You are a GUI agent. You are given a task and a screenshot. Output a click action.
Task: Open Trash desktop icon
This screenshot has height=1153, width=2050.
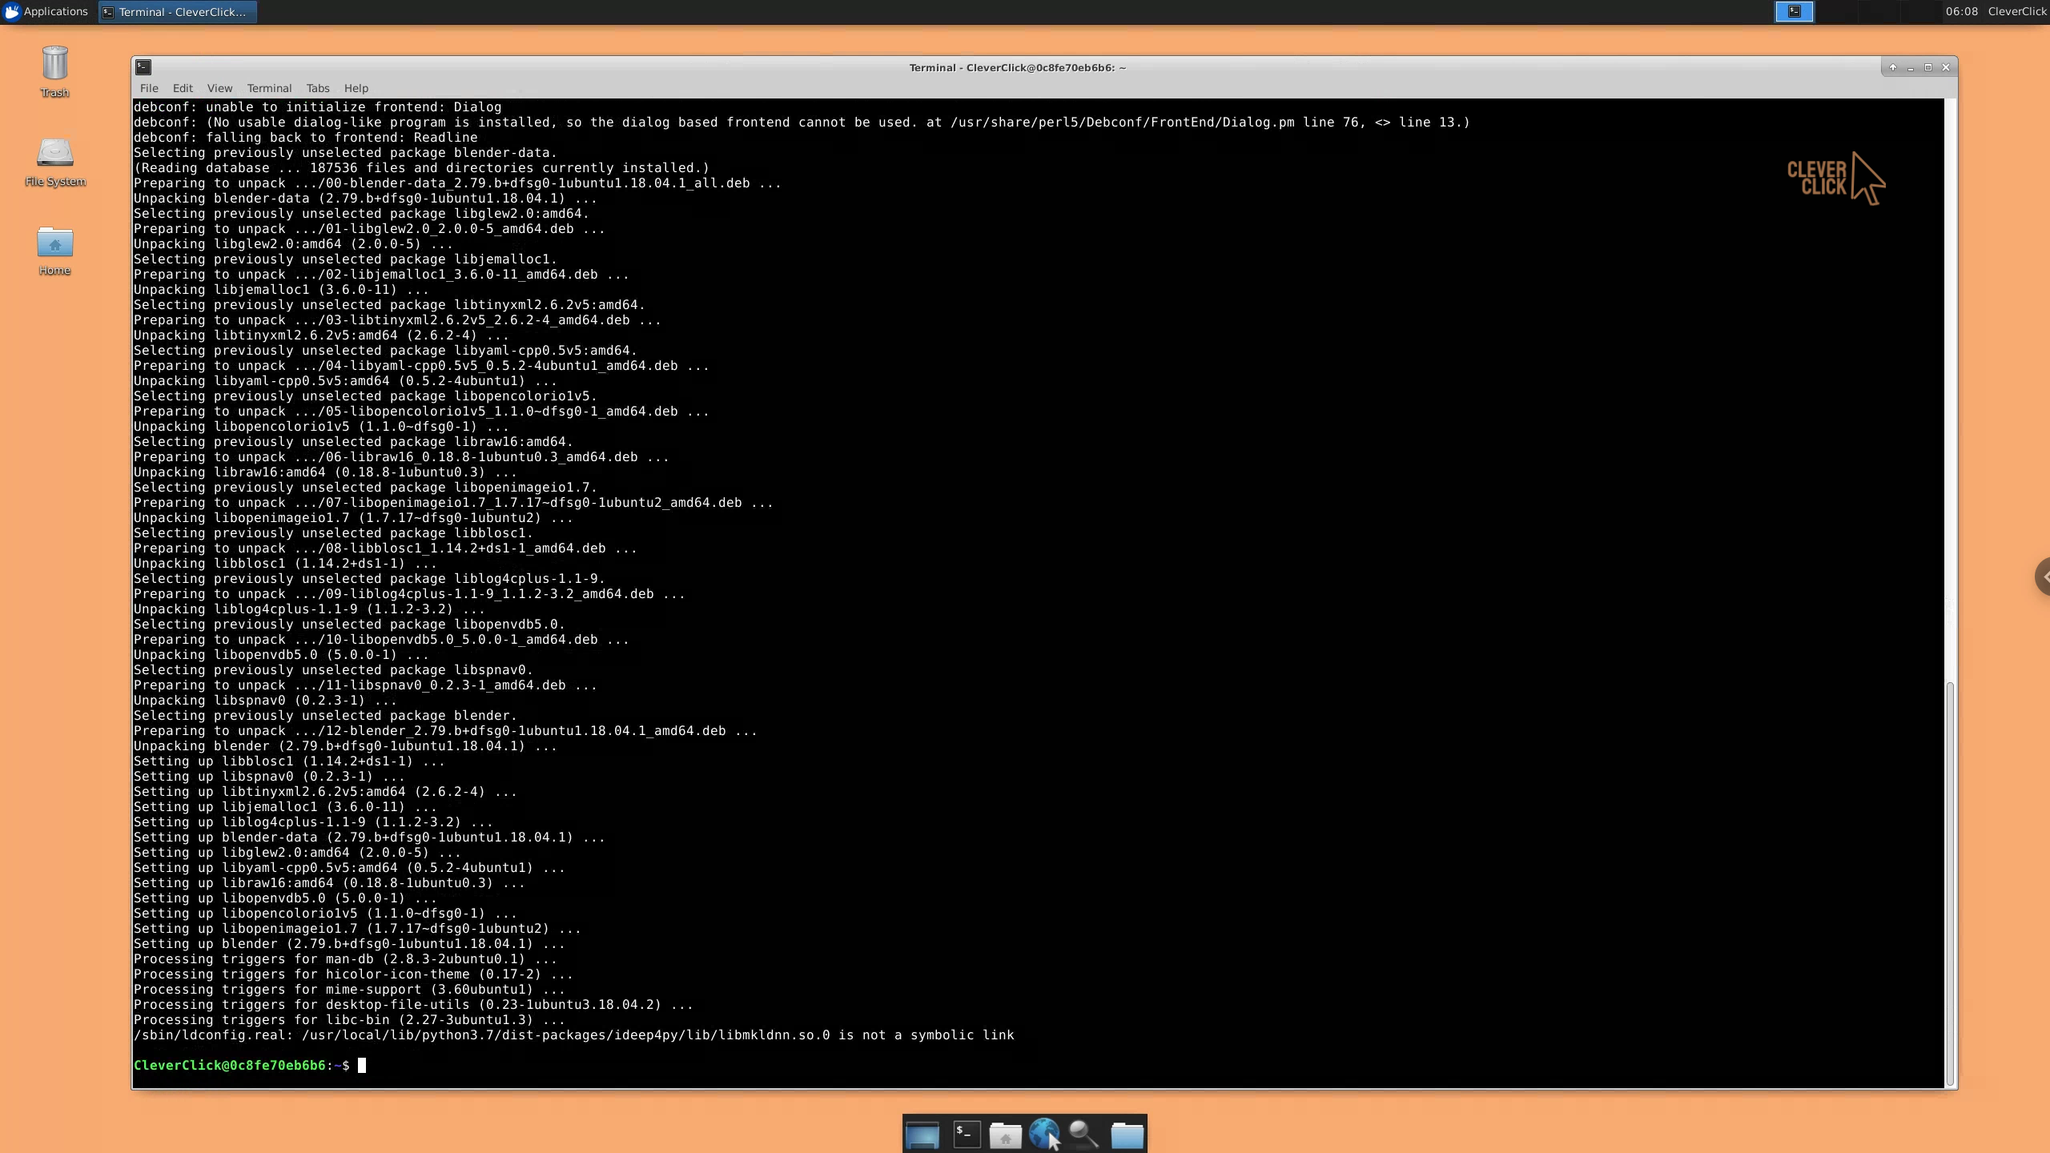tap(54, 70)
